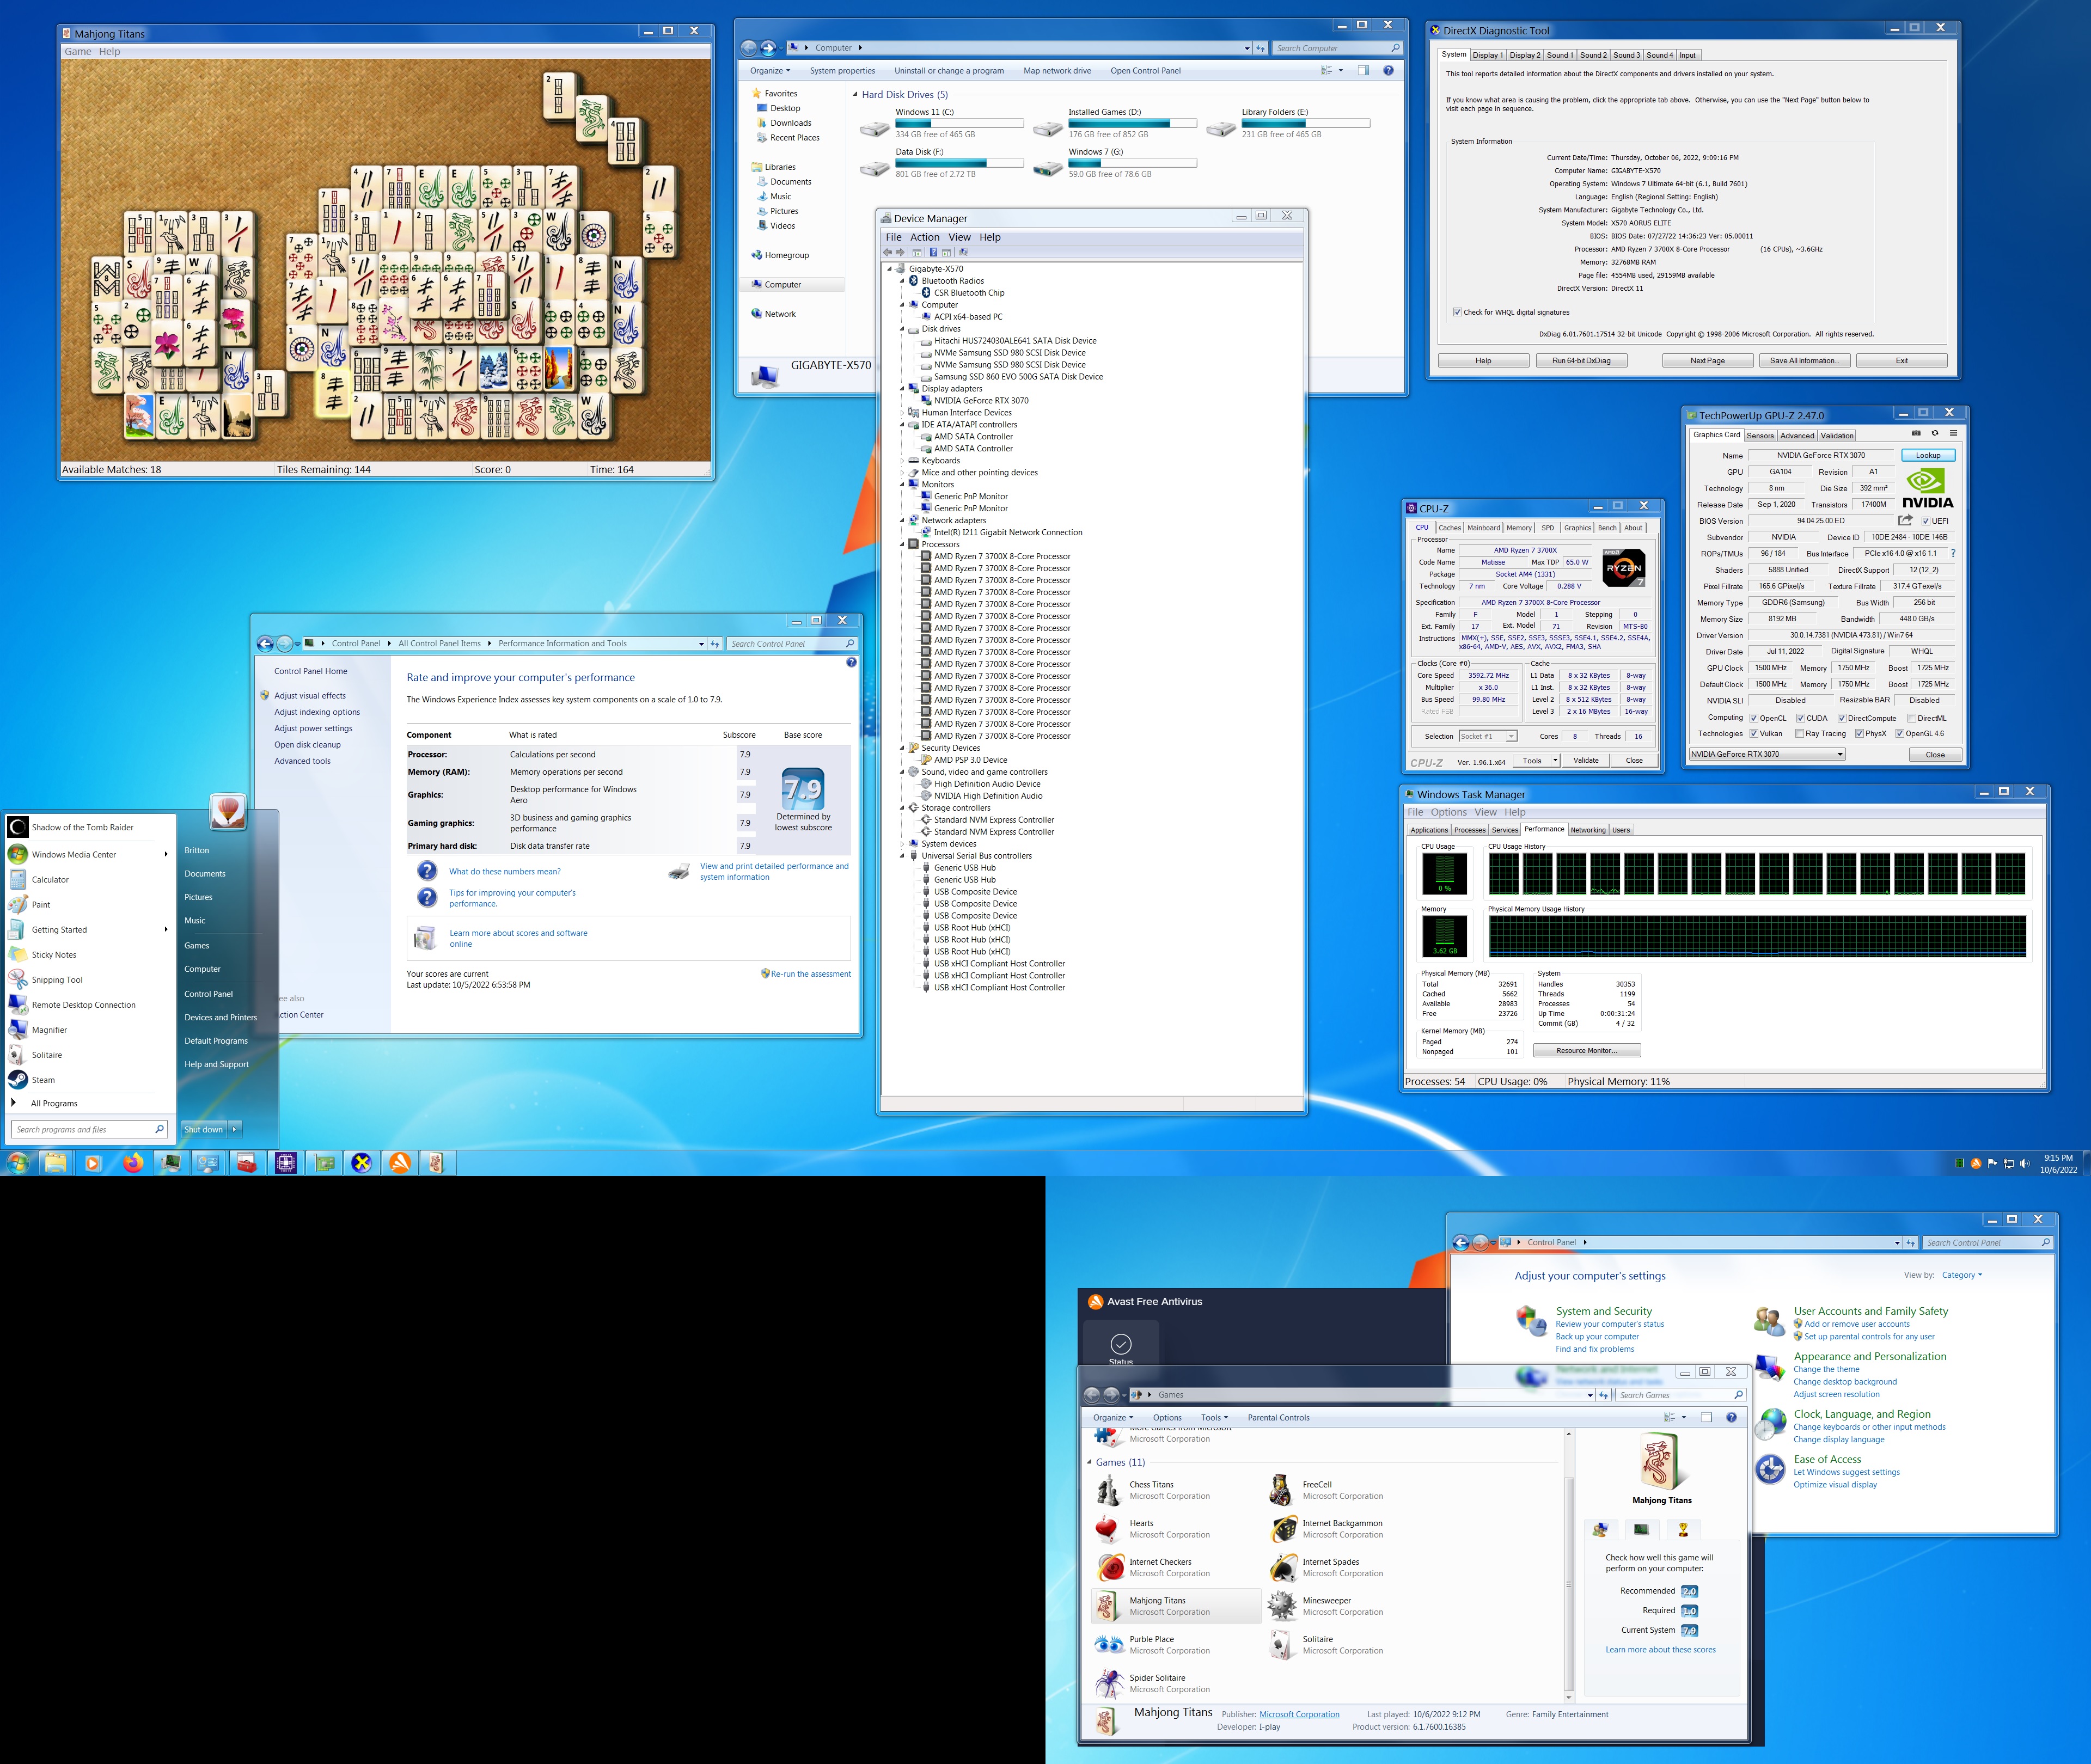
Task: Toggle the UEFI checkbox in GPU-Z
Action: click(x=1925, y=521)
